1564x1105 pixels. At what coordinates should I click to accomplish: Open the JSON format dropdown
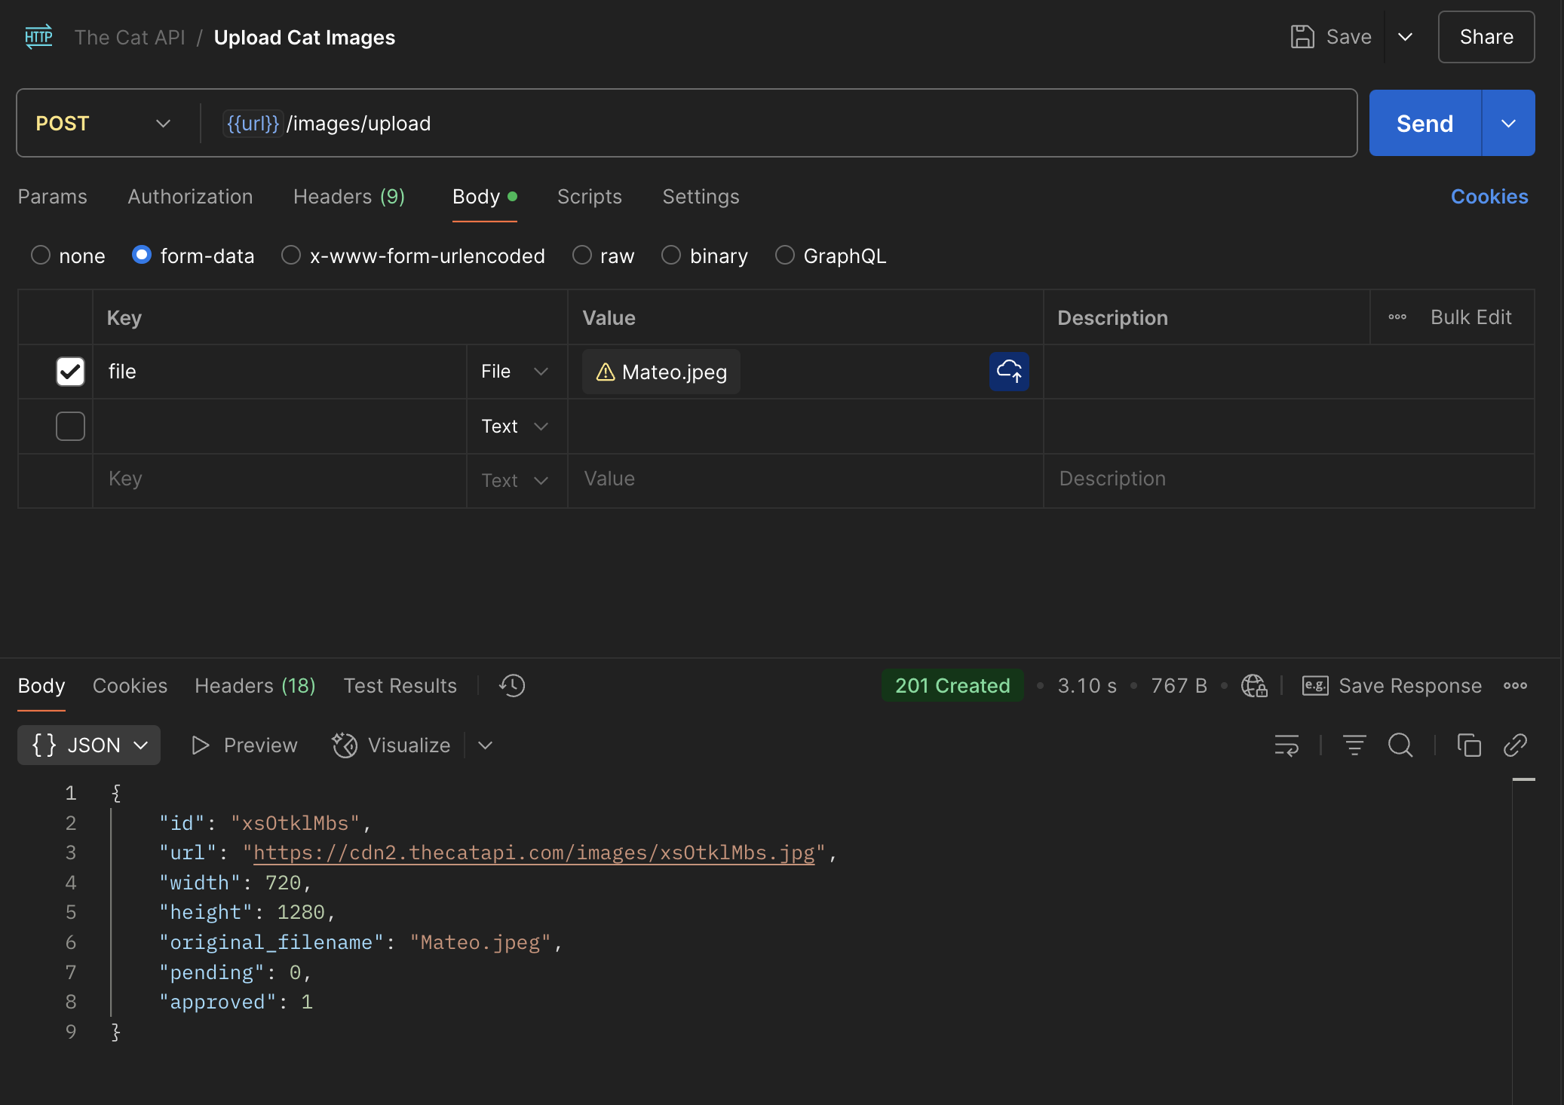89,745
